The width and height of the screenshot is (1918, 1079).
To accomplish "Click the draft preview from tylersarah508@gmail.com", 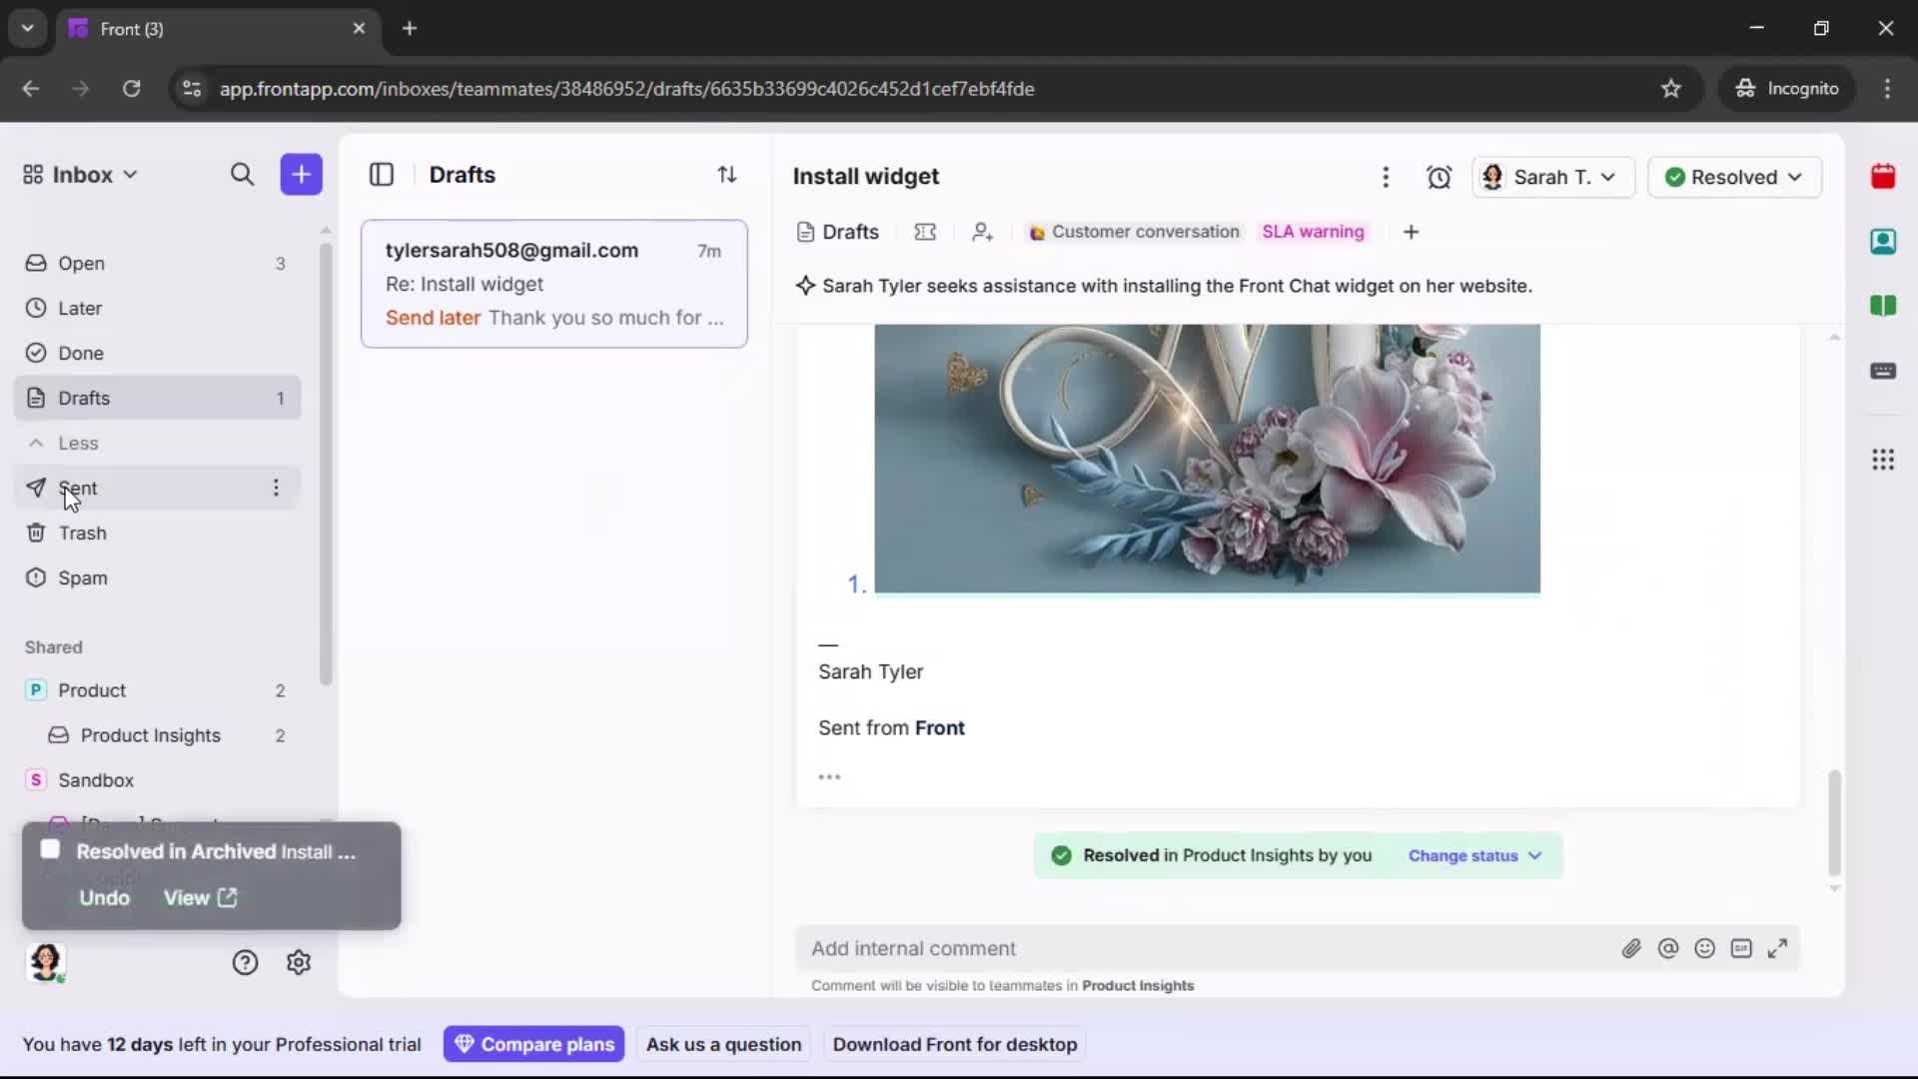I will pyautogui.click(x=555, y=284).
